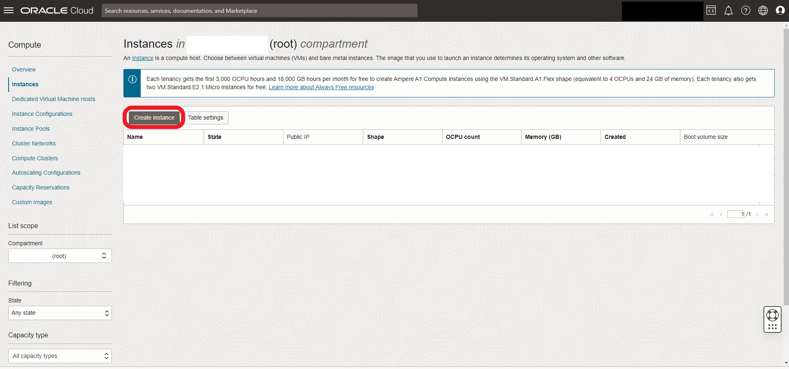The height and width of the screenshot is (369, 789).
Task: Open the notifications bell
Action: click(728, 11)
